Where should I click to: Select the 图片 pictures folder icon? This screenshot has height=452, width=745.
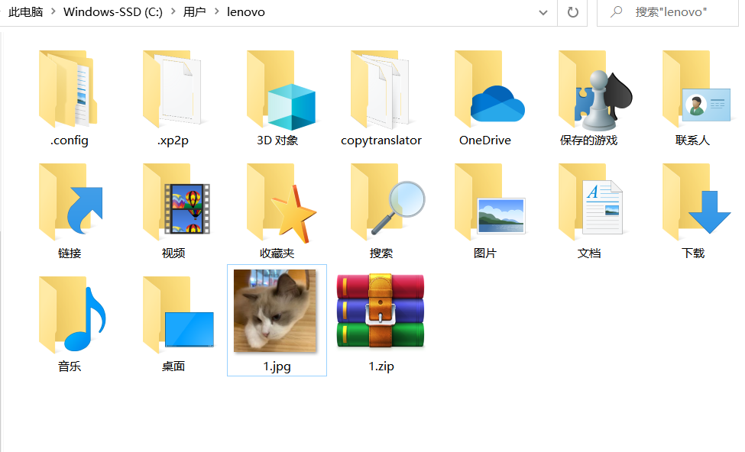(x=490, y=202)
